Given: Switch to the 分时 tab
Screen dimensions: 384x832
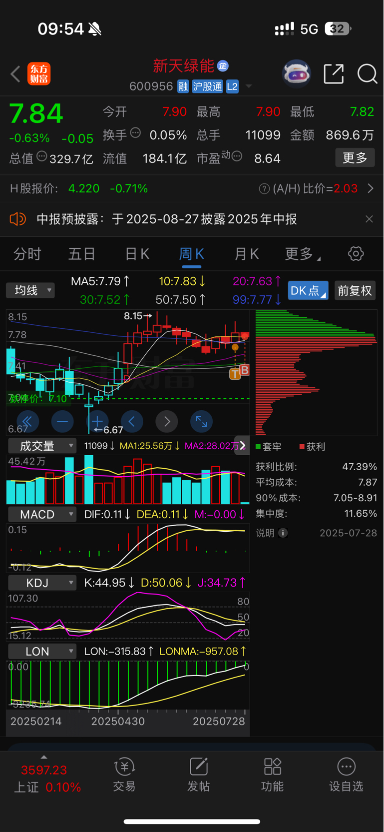Looking at the screenshot, I should tap(27, 254).
